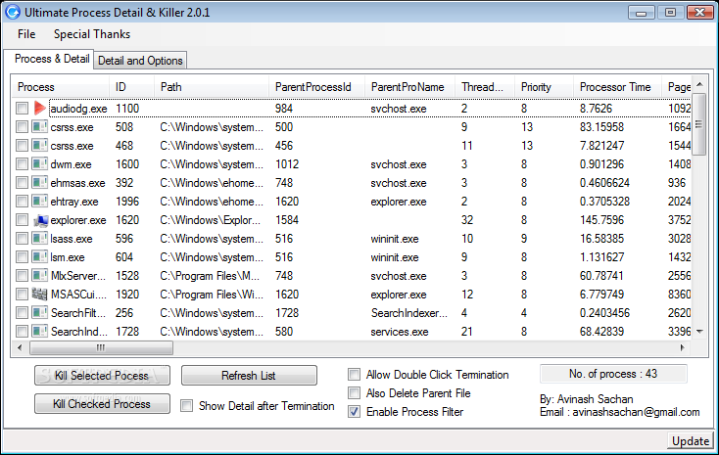Click horizontal scrollbar left arrow
Image resolution: width=719 pixels, height=455 pixels.
[x=20, y=347]
